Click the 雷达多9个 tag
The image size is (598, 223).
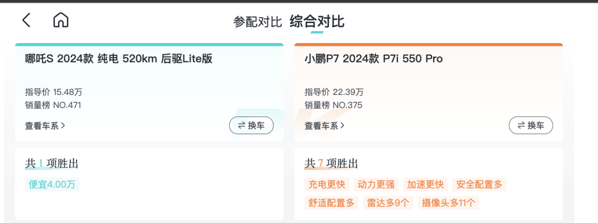[388, 203]
